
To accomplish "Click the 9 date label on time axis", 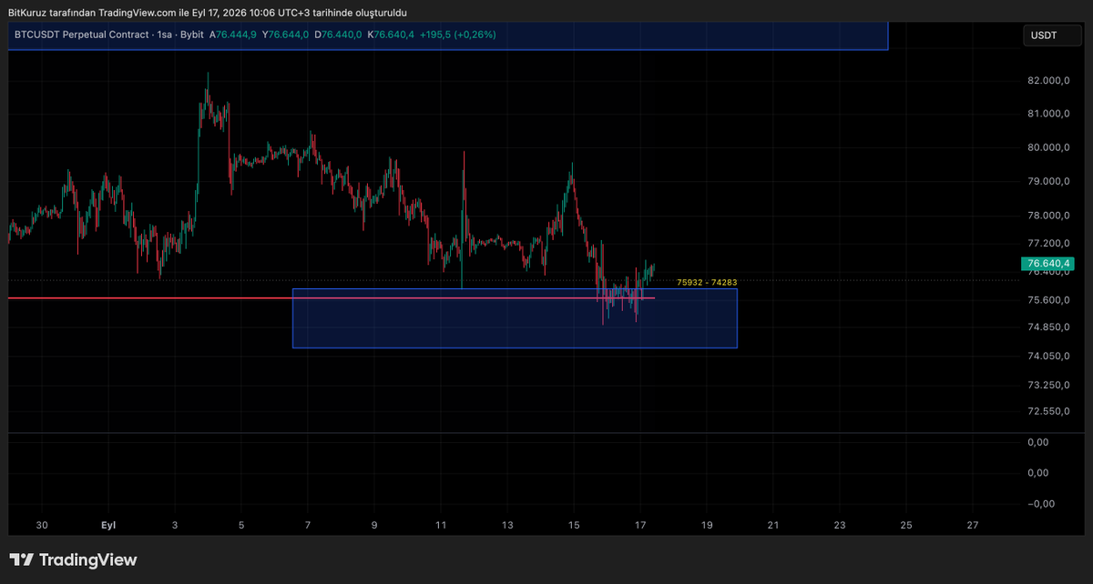I will [x=374, y=525].
